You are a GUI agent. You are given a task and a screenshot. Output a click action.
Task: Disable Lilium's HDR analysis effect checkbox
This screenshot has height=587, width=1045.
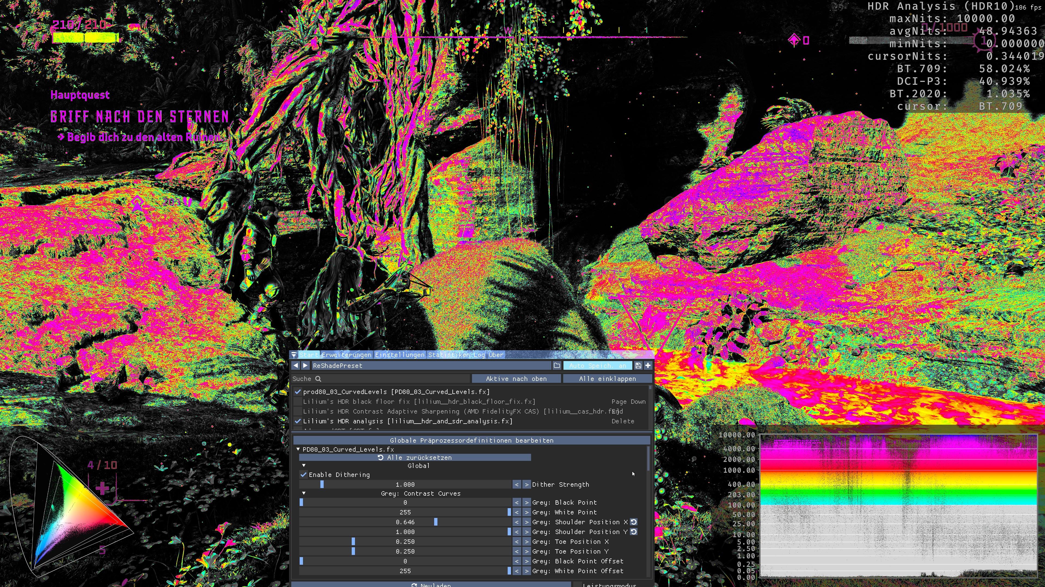click(x=298, y=421)
